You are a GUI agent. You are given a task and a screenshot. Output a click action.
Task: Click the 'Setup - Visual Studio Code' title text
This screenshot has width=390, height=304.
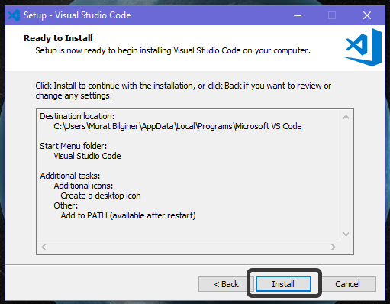[x=77, y=15]
